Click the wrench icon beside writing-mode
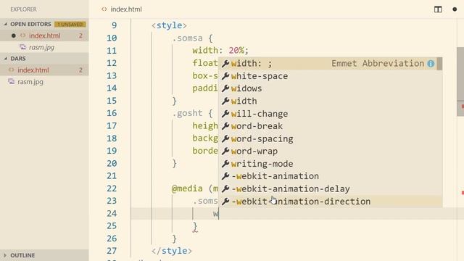This screenshot has height=261, width=464. click(x=225, y=164)
